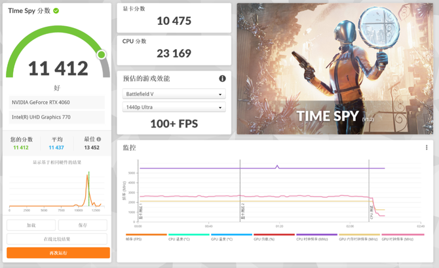
Task: Click the 监控 panel heading
Action: pyautogui.click(x=129, y=148)
